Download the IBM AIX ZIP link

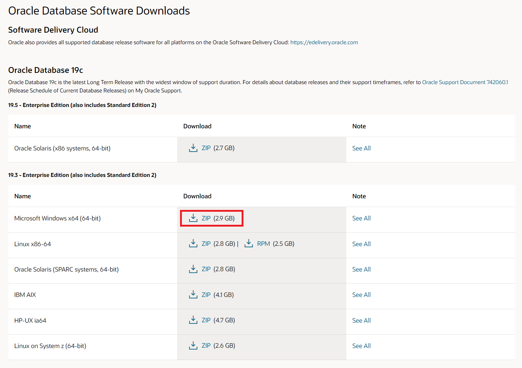point(206,295)
